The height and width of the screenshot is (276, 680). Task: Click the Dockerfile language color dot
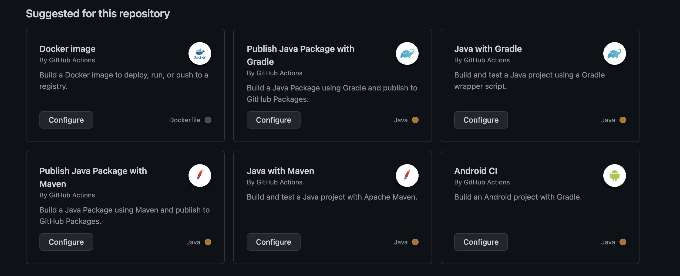pyautogui.click(x=208, y=120)
